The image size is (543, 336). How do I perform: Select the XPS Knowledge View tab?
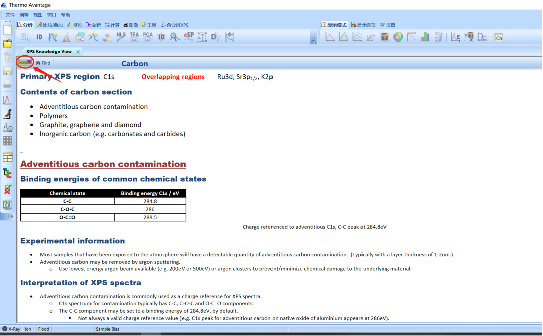(49, 52)
